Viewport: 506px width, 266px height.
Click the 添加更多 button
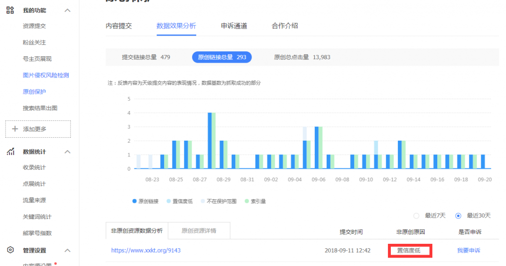(x=38, y=129)
